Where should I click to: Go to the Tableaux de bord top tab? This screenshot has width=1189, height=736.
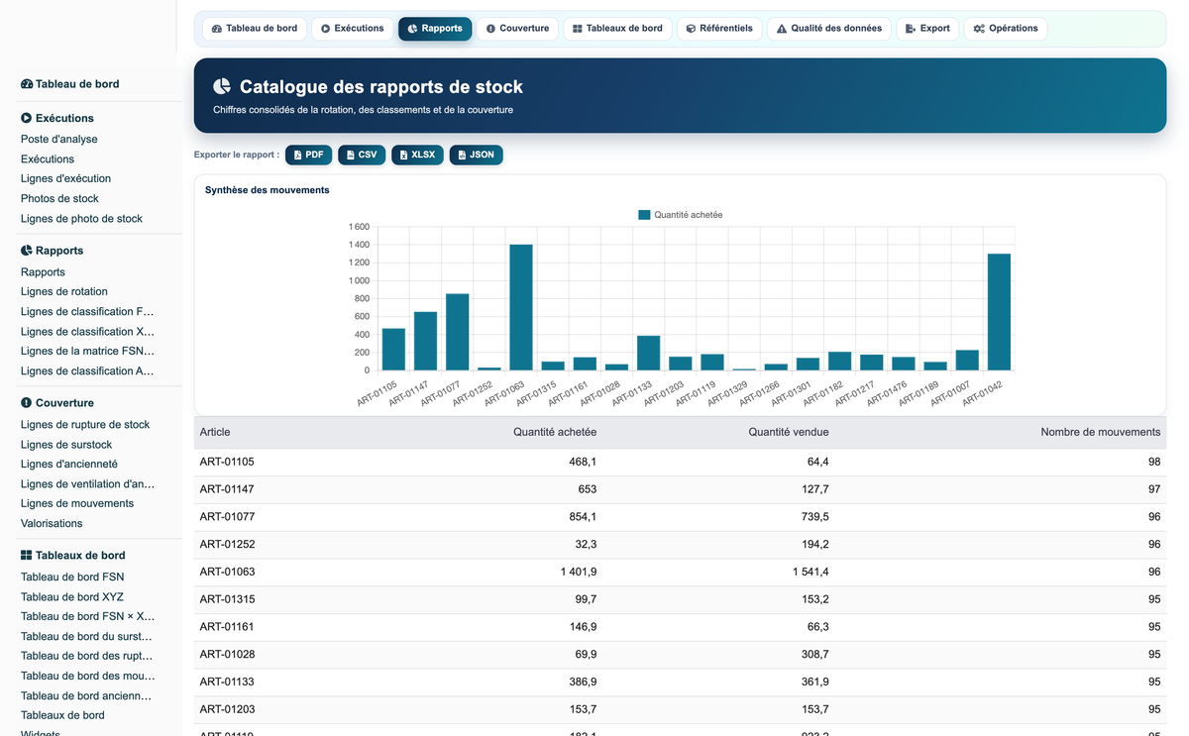617,29
